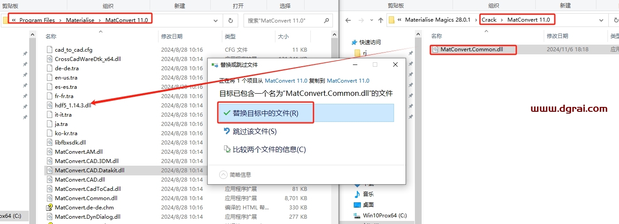
Task: Select the MatConvert.CAD.3DM.dll file icon
Action: [50, 161]
